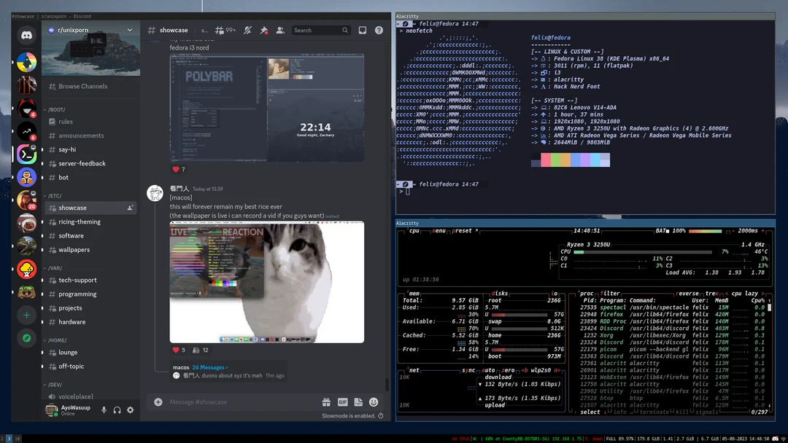Deafen yourself with the headphone icon
This screenshot has width=788, height=443.
click(117, 409)
